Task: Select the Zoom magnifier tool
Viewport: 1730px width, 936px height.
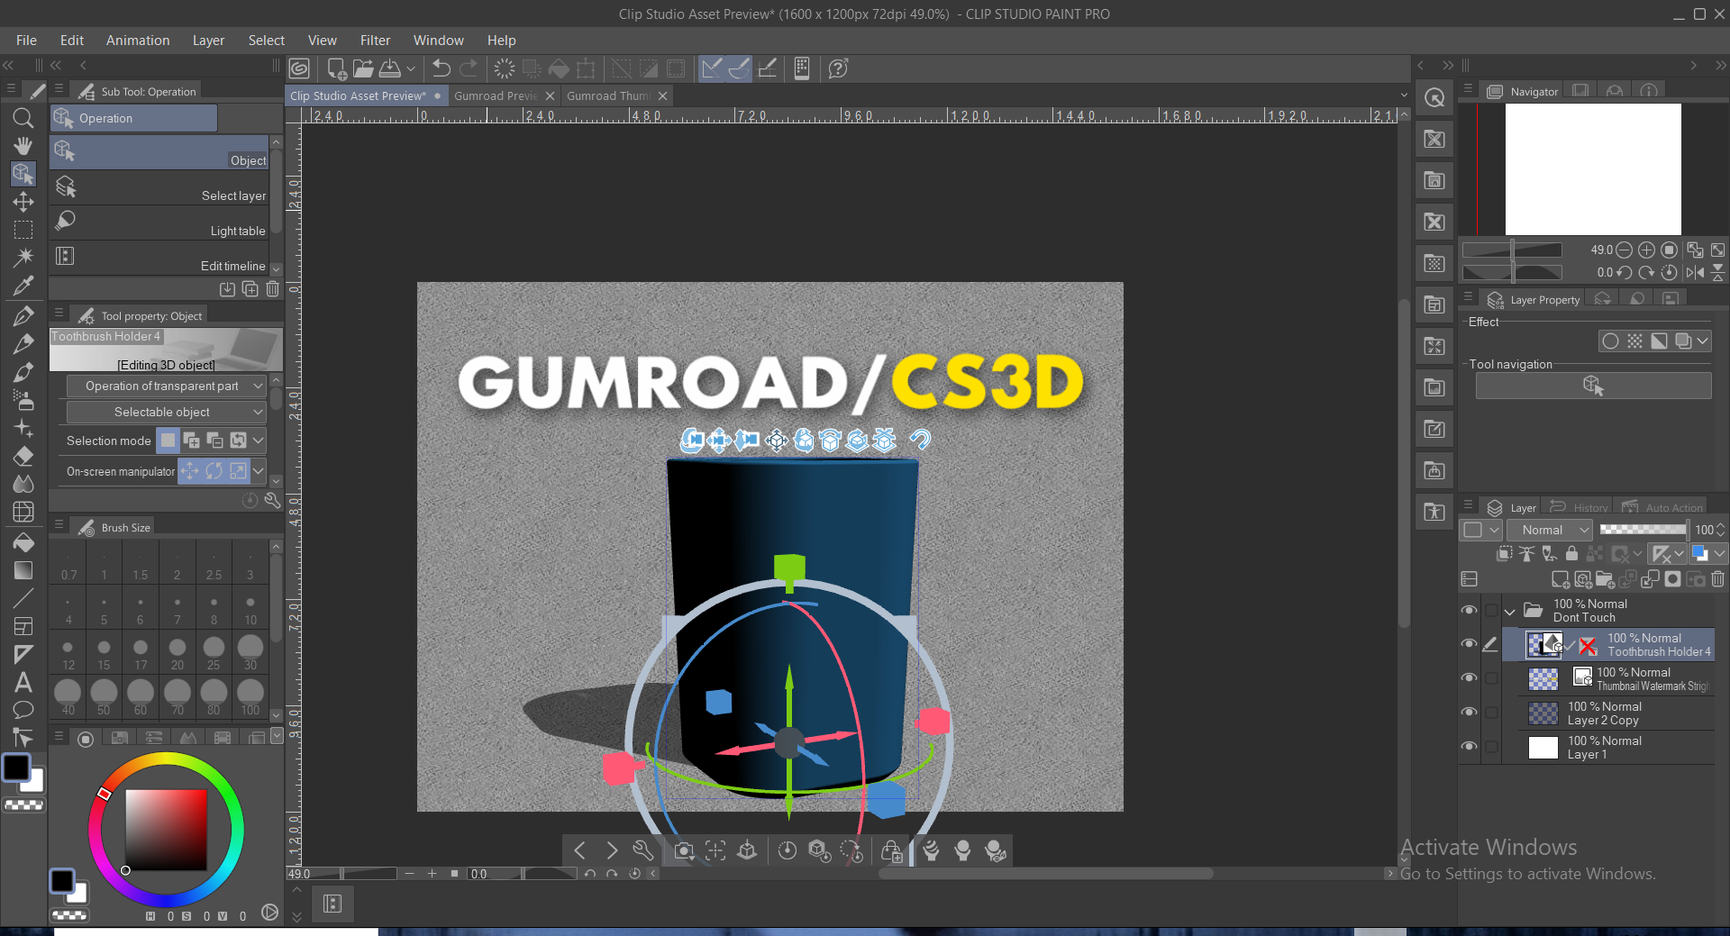Action: [x=23, y=118]
